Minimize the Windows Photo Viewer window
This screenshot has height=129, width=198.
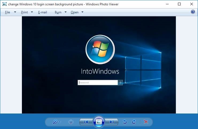click(167, 4)
